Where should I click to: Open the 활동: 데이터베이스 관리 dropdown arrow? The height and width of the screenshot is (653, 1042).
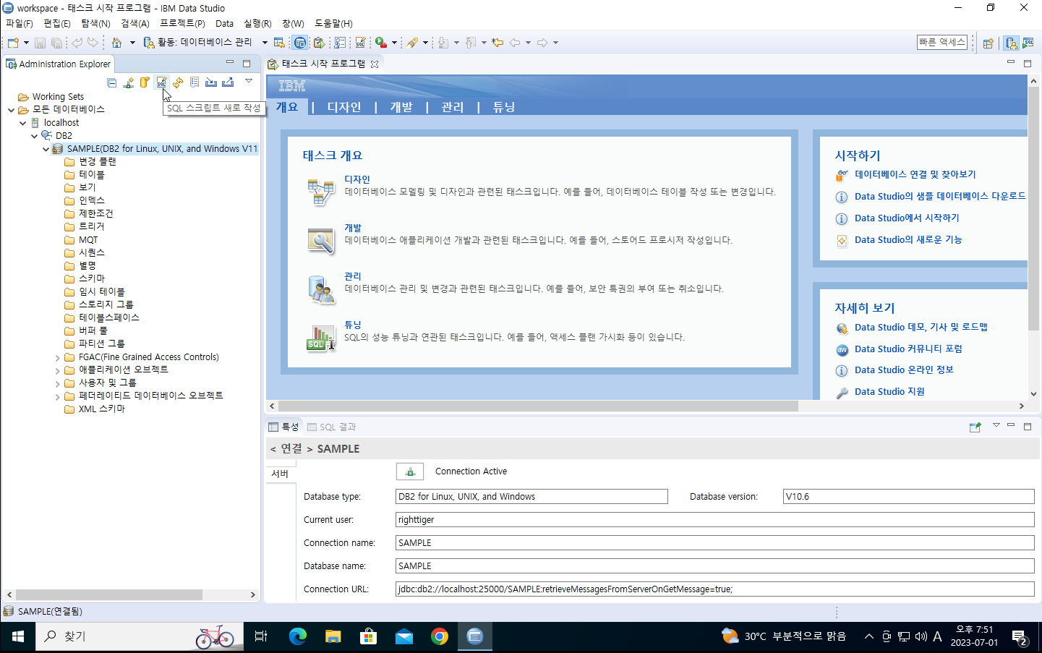[x=265, y=43]
